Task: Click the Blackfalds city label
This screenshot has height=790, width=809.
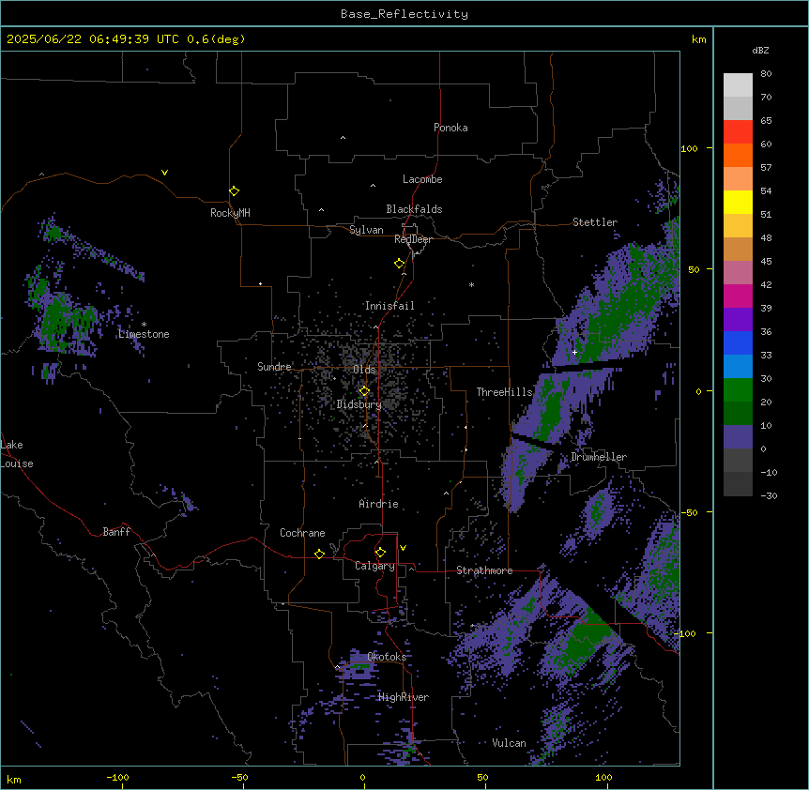Action: pyautogui.click(x=414, y=209)
